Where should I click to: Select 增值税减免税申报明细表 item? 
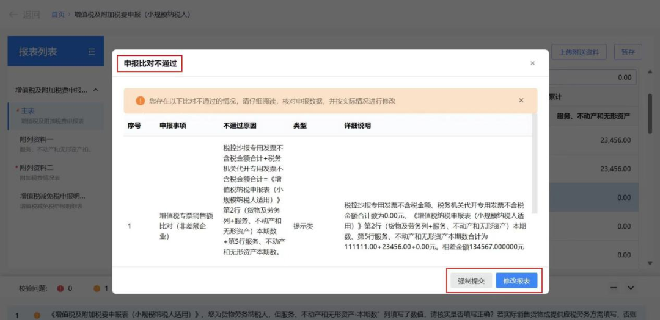click(x=56, y=201)
